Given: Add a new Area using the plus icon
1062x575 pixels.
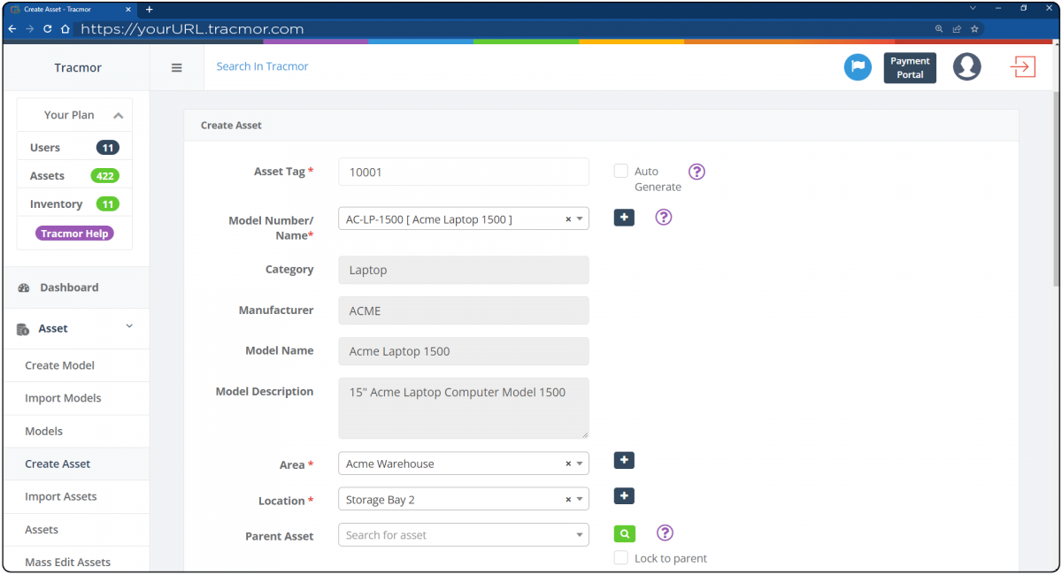Looking at the screenshot, I should coord(624,460).
